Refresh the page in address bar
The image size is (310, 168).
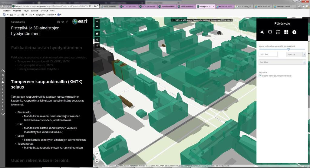tap(97, 6)
